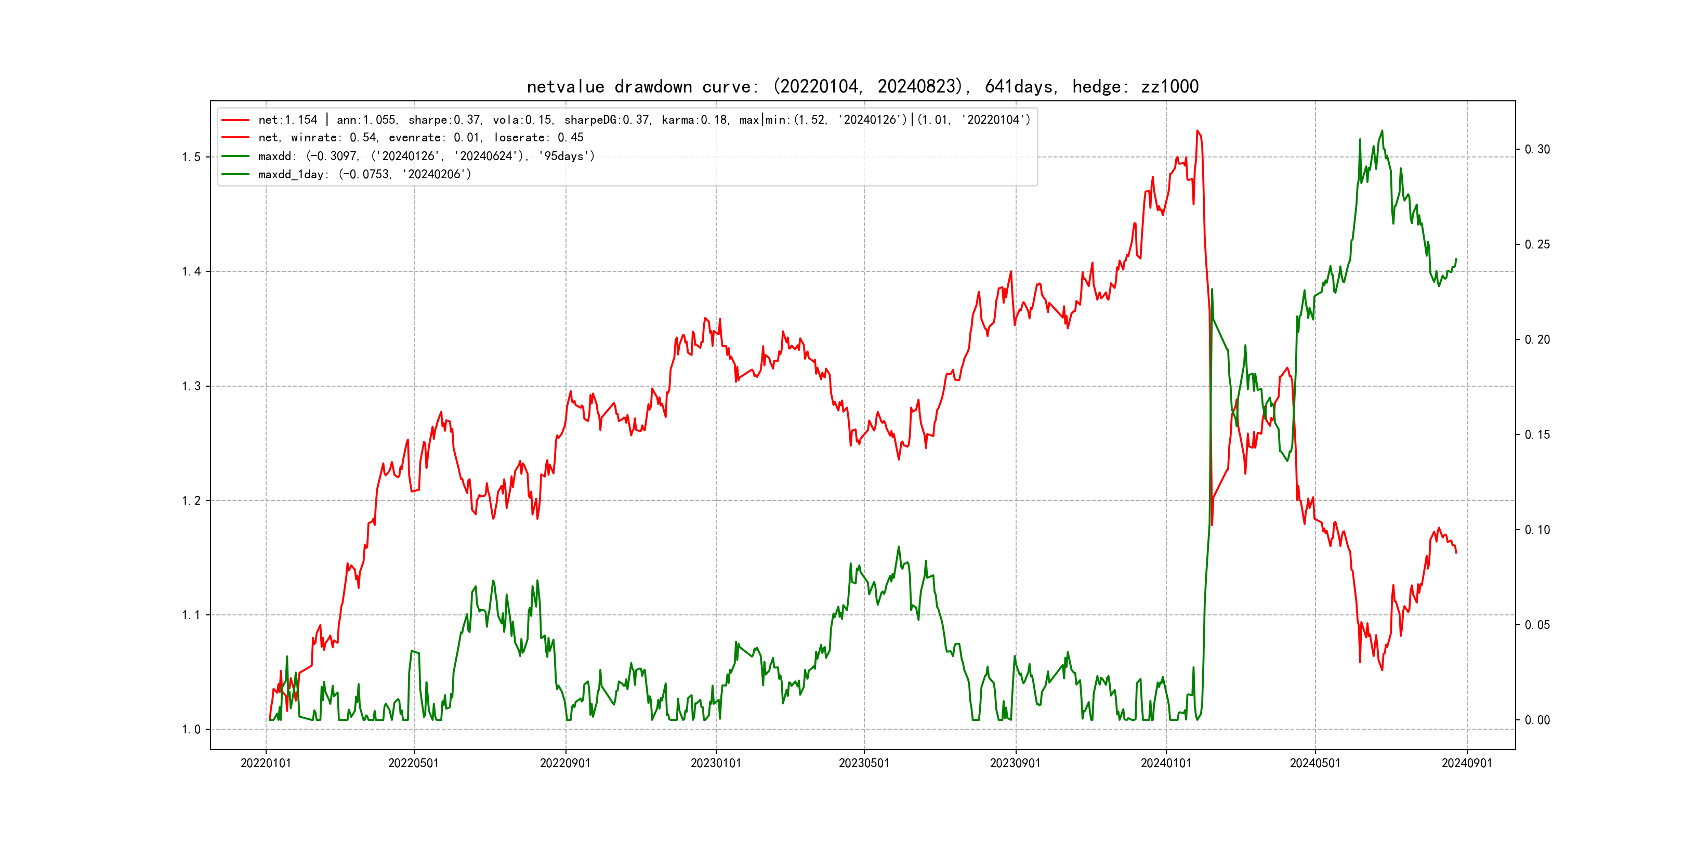
Task: Click the green swatch beside the 'maxdd_1day' entry
Action: point(235,175)
